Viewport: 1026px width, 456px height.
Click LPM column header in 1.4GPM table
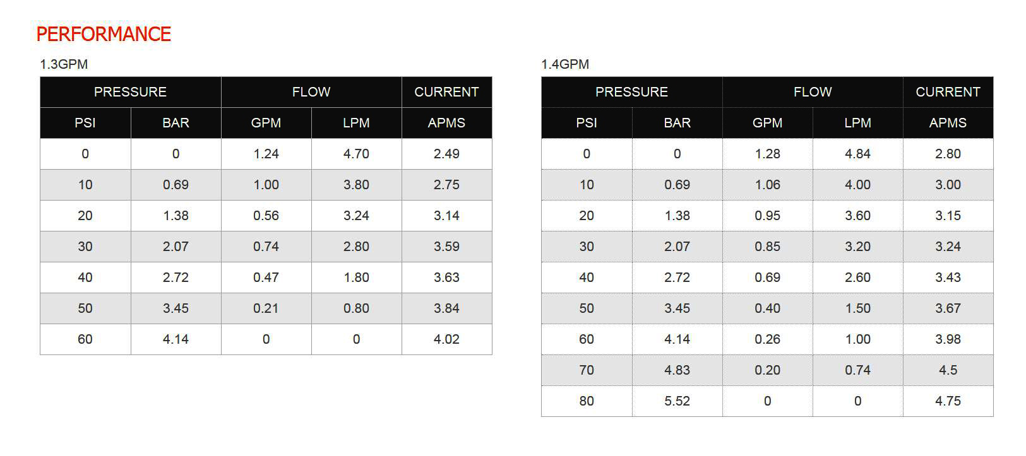tap(857, 123)
